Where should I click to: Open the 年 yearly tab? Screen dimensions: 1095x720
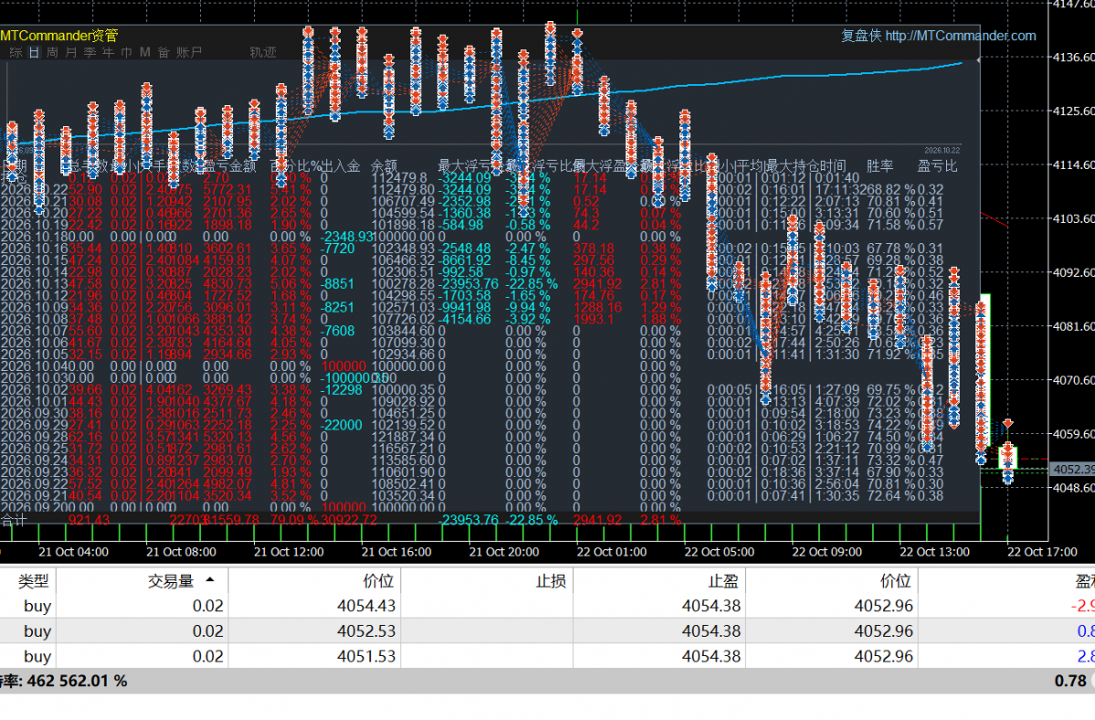click(x=108, y=52)
